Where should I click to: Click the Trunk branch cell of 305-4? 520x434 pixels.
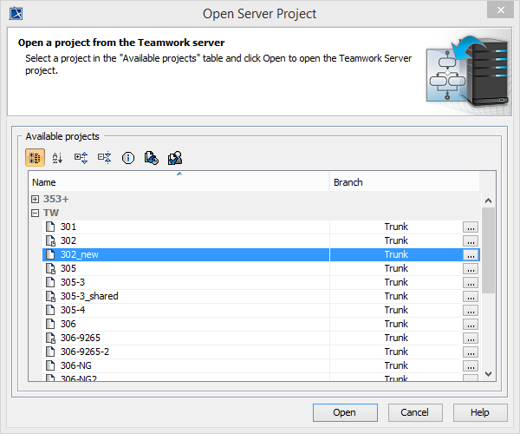396,310
